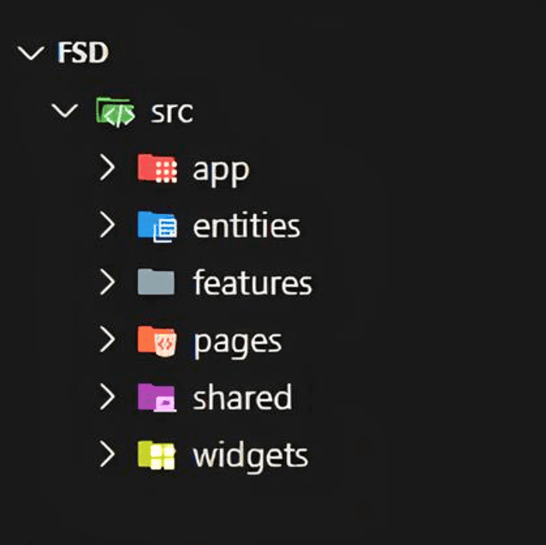
Task: Expand the widgets folder chevron
Action: pos(106,455)
